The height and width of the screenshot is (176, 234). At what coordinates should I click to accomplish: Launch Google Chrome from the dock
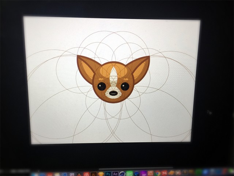(x=158, y=173)
